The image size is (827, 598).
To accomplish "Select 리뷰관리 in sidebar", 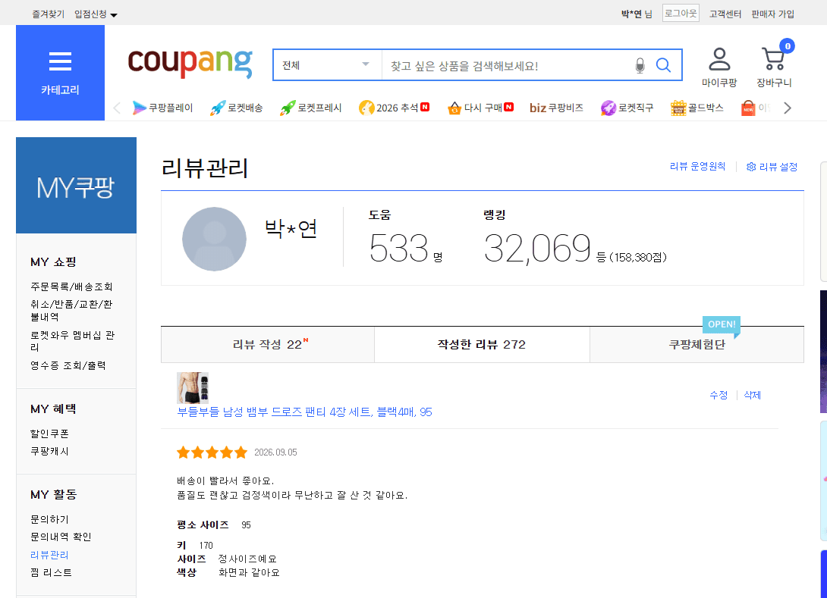I will tap(49, 555).
